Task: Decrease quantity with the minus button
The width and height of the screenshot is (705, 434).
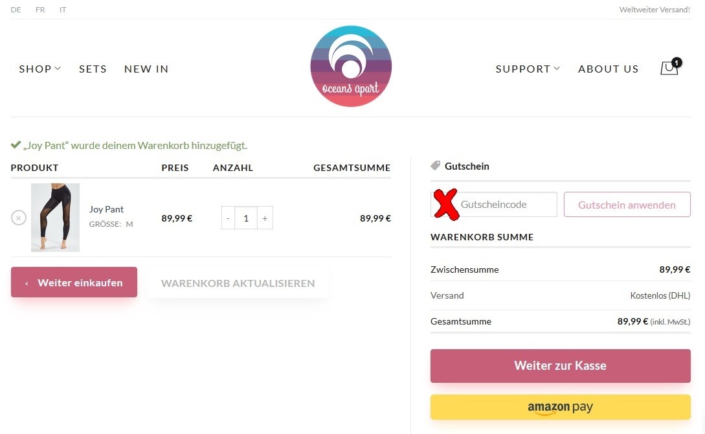Action: (x=228, y=218)
